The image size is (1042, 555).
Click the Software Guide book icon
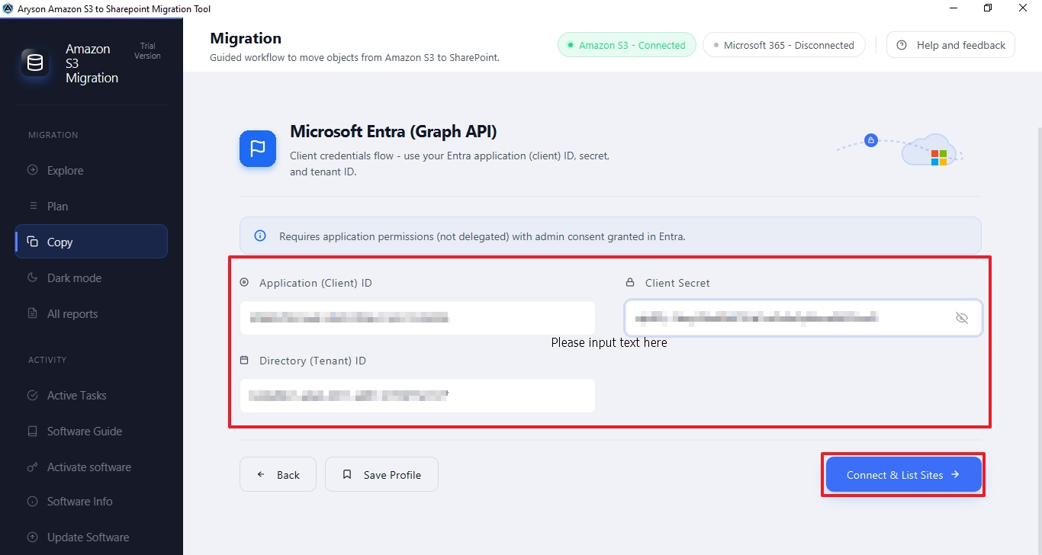click(32, 431)
